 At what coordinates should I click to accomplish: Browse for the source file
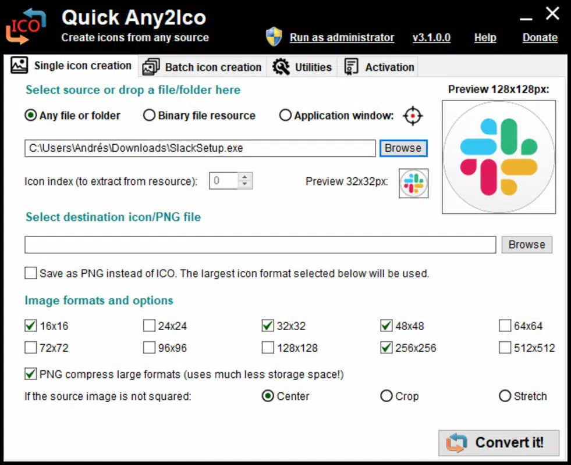click(x=403, y=148)
